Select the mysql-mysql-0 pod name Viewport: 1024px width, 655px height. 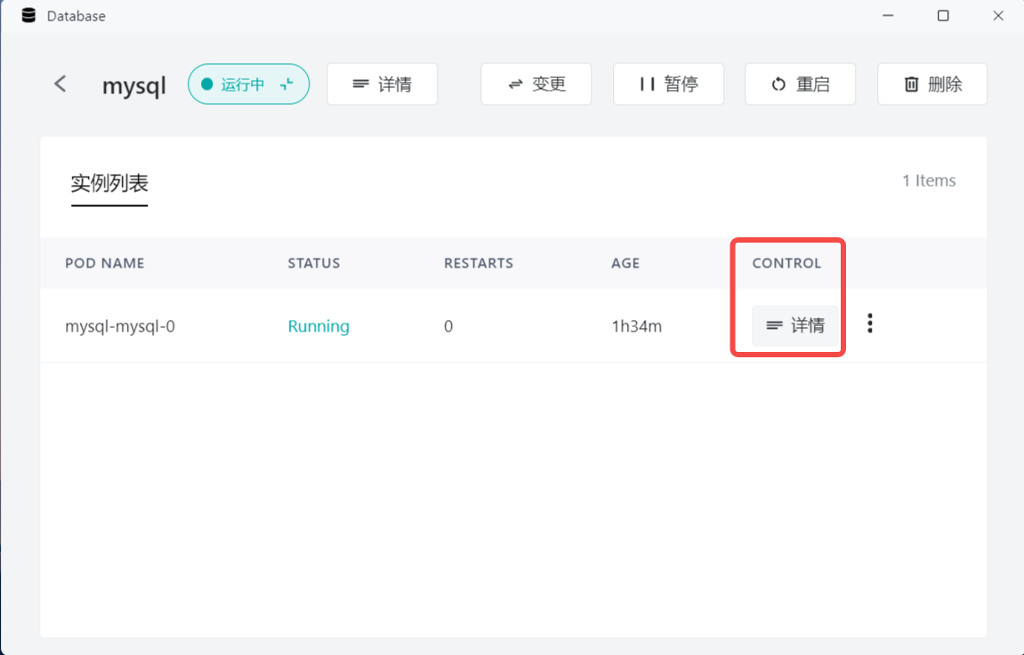[x=120, y=326]
